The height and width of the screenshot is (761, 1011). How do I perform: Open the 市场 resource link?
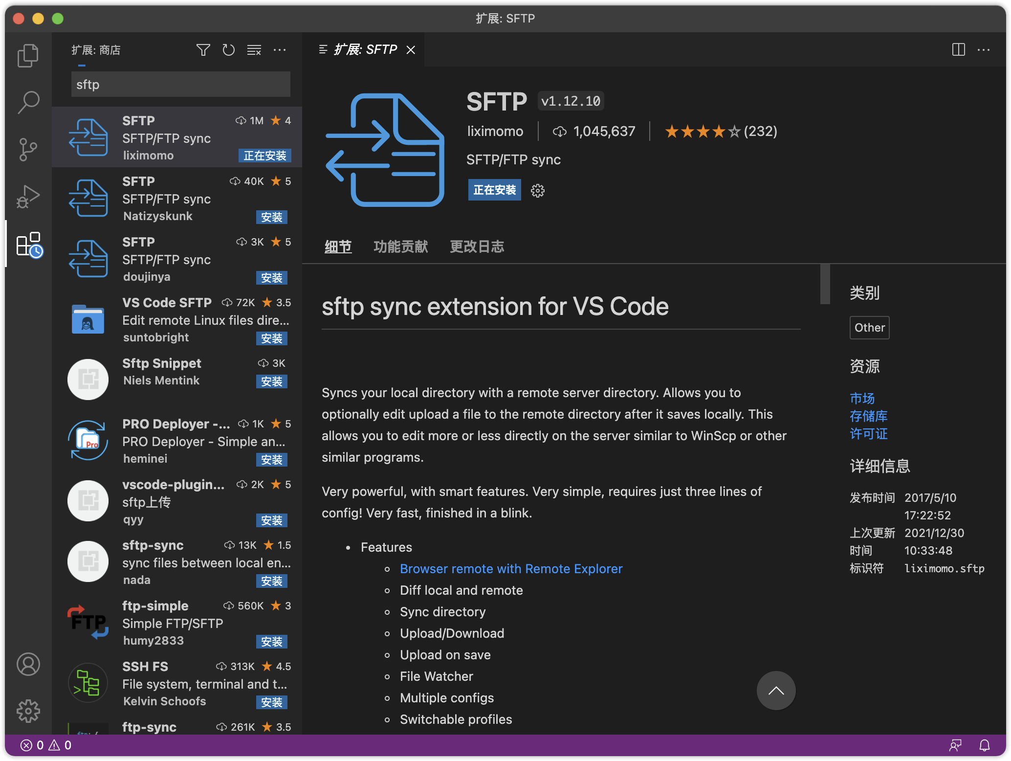click(862, 399)
